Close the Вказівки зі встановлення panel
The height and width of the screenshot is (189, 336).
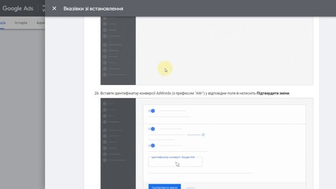pos(54,8)
